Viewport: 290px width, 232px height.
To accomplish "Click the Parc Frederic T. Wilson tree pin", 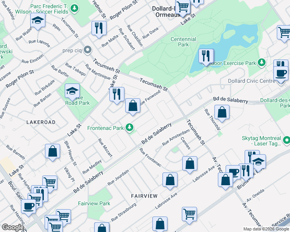I will coord(74,9).
